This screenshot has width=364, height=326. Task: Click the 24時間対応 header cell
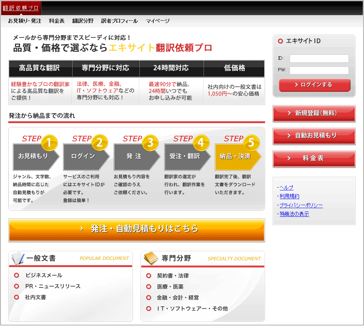coord(171,68)
